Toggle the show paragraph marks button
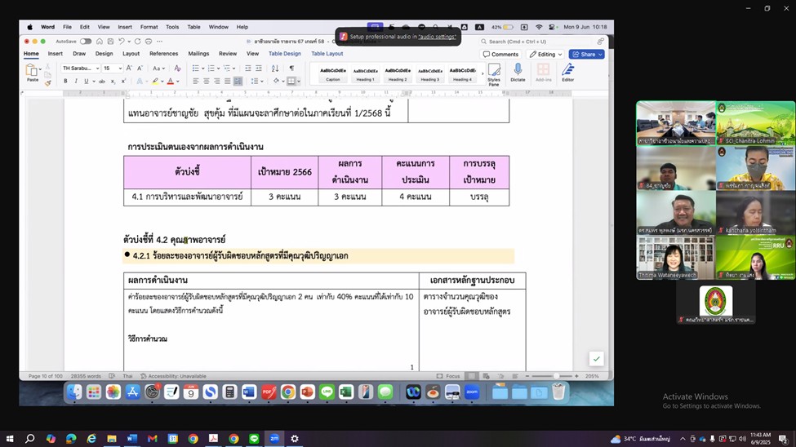This screenshot has width=796, height=447. pos(291,69)
